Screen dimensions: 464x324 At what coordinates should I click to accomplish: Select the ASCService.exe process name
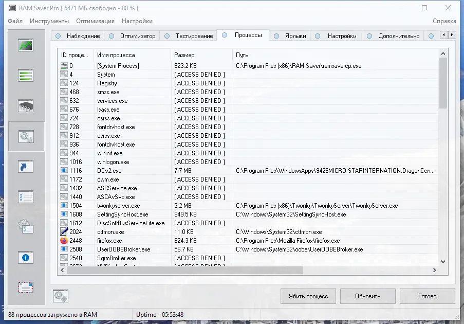[x=117, y=188]
